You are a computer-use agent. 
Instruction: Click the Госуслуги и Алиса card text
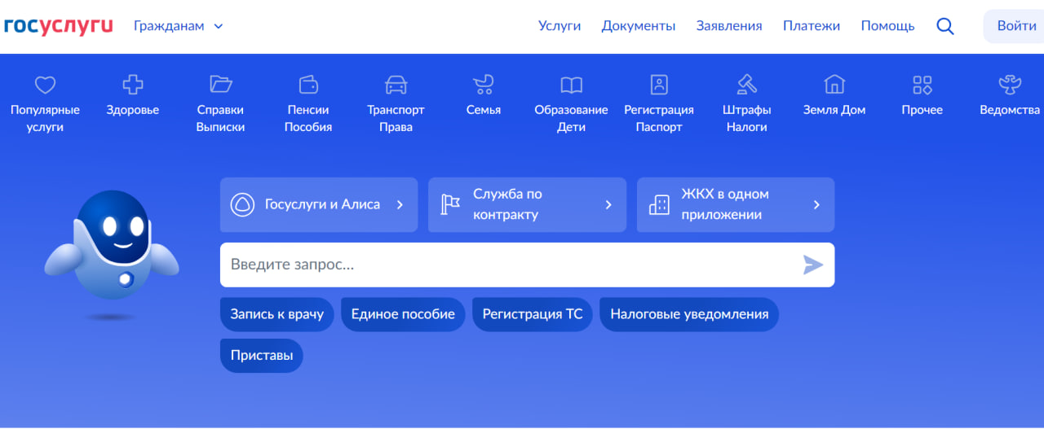pyautogui.click(x=322, y=204)
